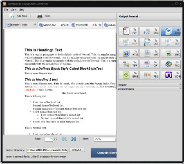The height and width of the screenshot is (164, 184).
Task: Click the Convert Now! button
Action: pos(104,153)
